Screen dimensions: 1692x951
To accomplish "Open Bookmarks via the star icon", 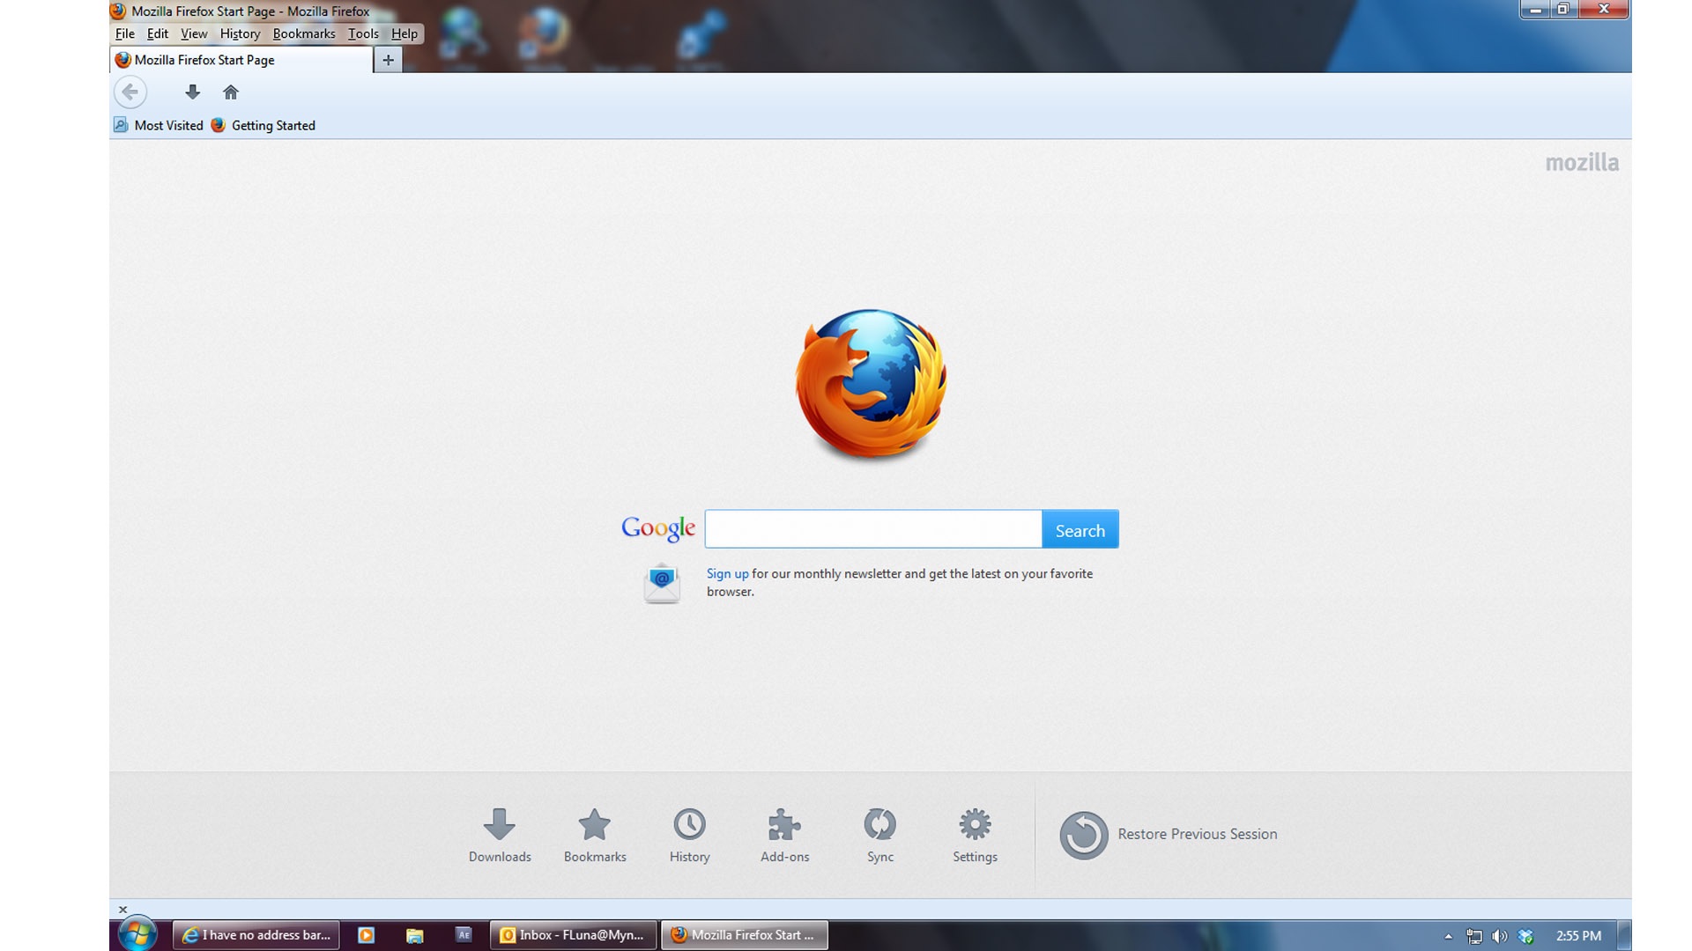I will click(x=594, y=835).
